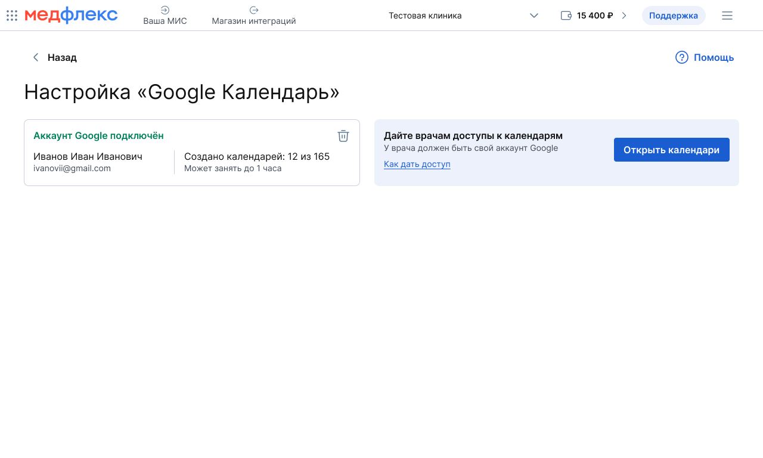Click the icon above Магазин интеграций
Viewport: 763px width, 458px height.
coord(254,10)
